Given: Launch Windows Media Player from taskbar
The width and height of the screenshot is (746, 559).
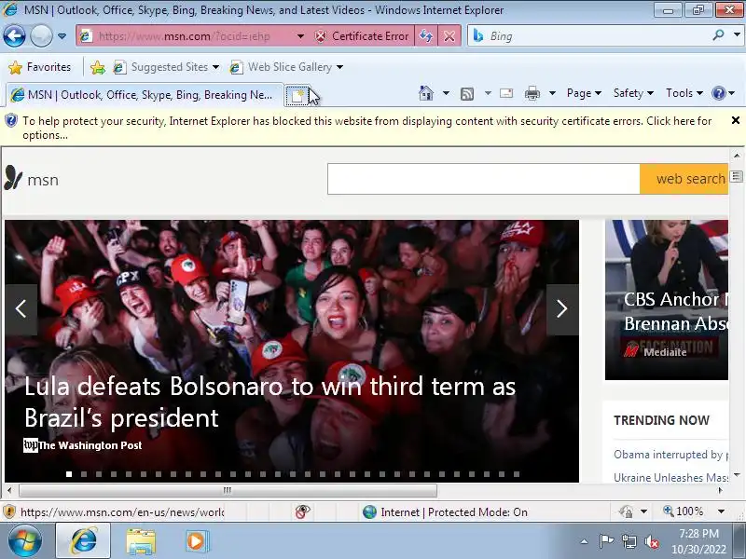Looking at the screenshot, I should [196, 541].
